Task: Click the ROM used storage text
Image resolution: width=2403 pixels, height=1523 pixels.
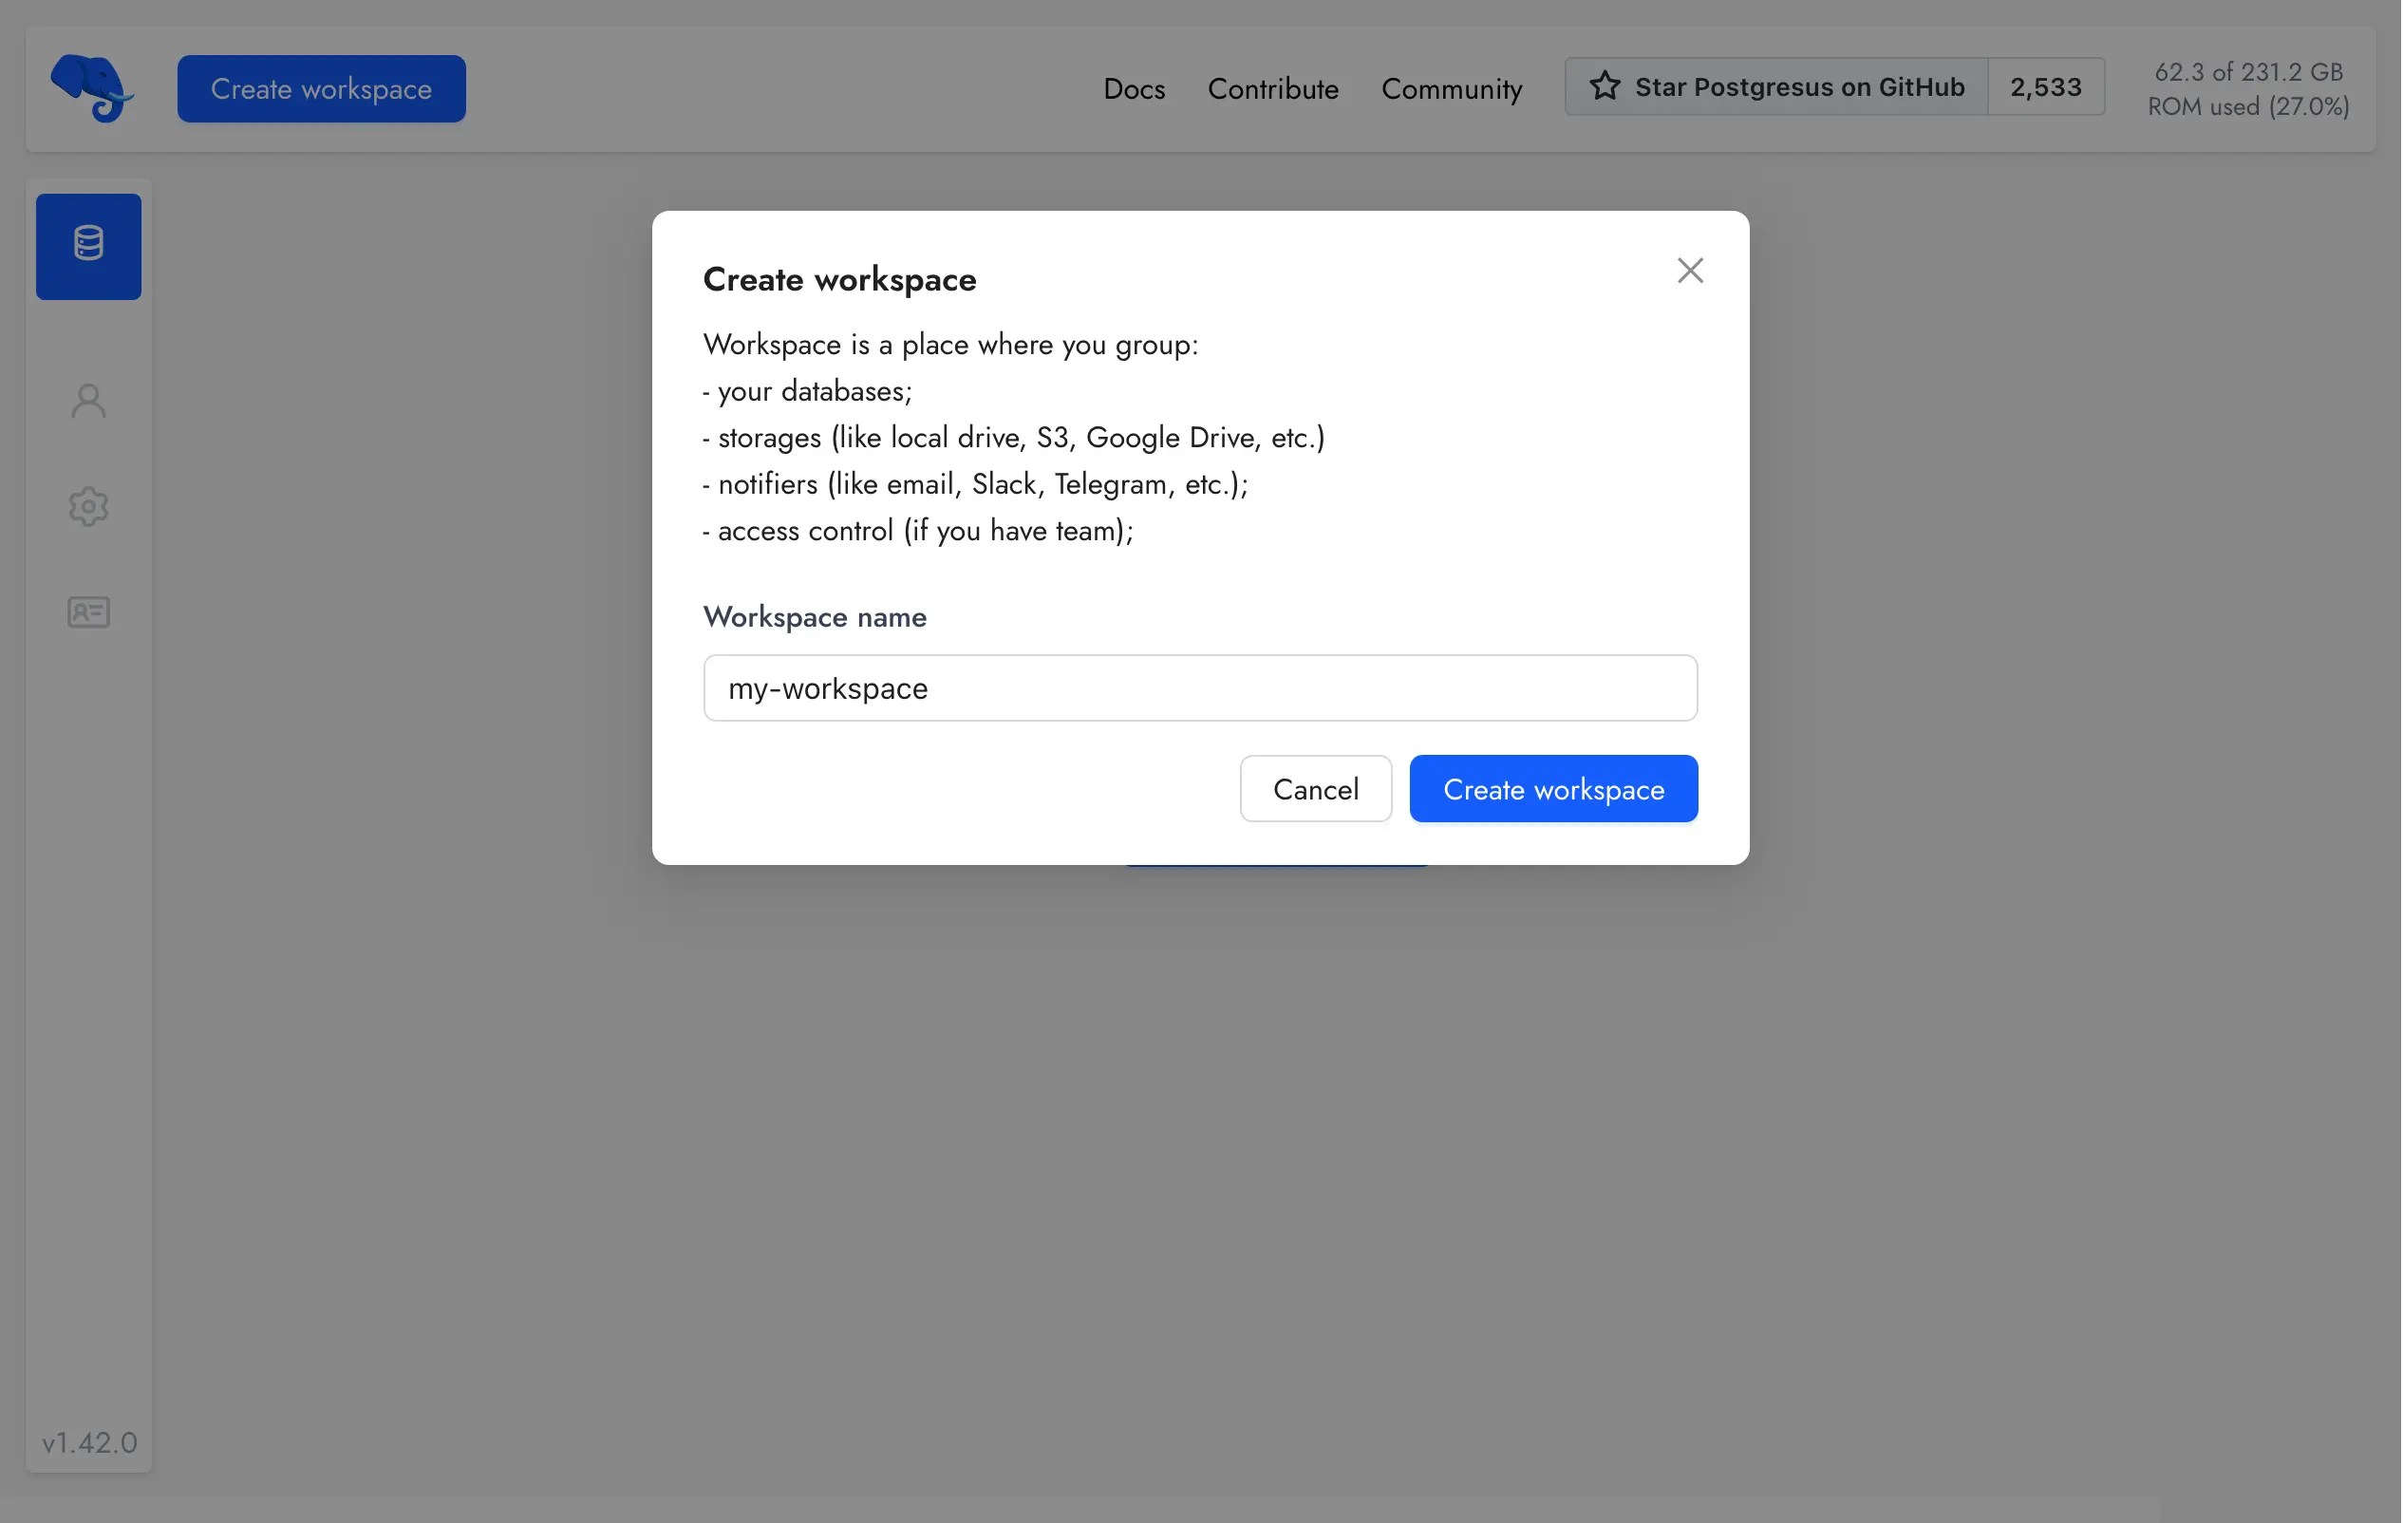Action: [x=2247, y=89]
